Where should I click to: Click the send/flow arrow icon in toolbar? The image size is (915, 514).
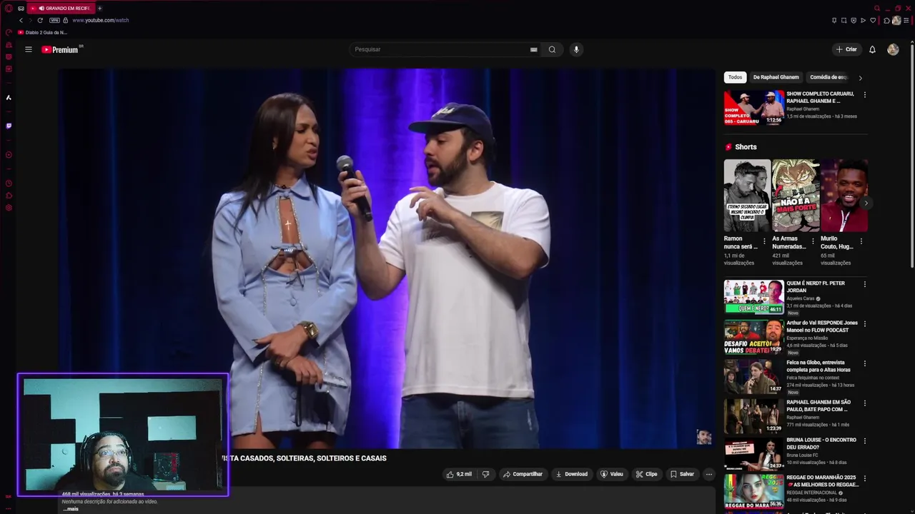[x=863, y=20]
